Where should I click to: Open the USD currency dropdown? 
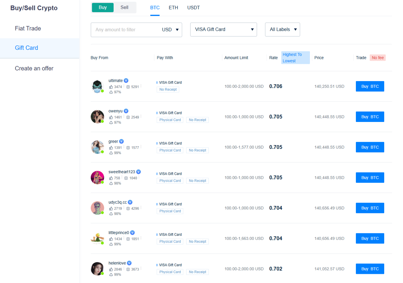[x=170, y=30]
